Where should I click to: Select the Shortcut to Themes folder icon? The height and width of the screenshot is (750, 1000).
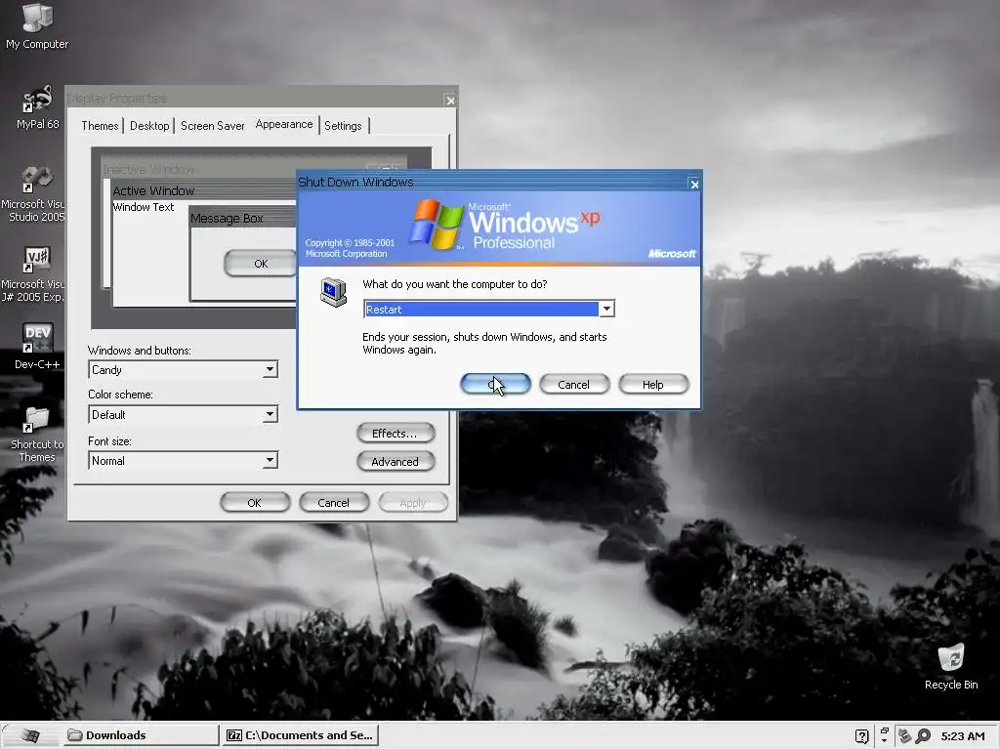(x=36, y=435)
